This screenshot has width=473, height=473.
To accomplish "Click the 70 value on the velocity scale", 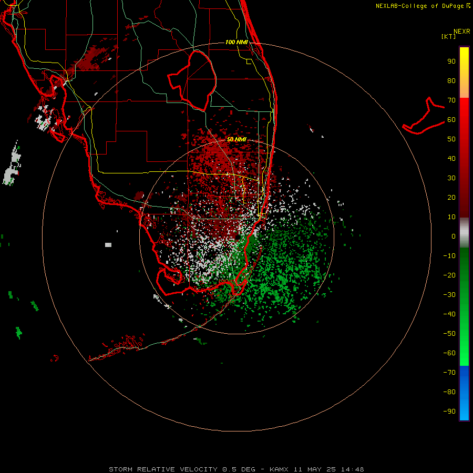I will [x=451, y=100].
